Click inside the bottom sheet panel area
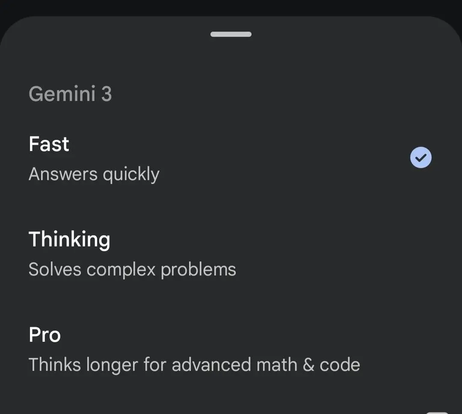This screenshot has width=462, height=414. 231,205
